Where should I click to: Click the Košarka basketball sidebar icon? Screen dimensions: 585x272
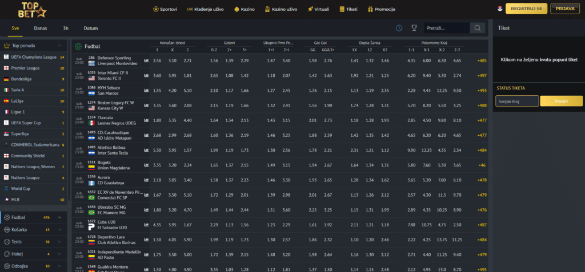[6, 230]
